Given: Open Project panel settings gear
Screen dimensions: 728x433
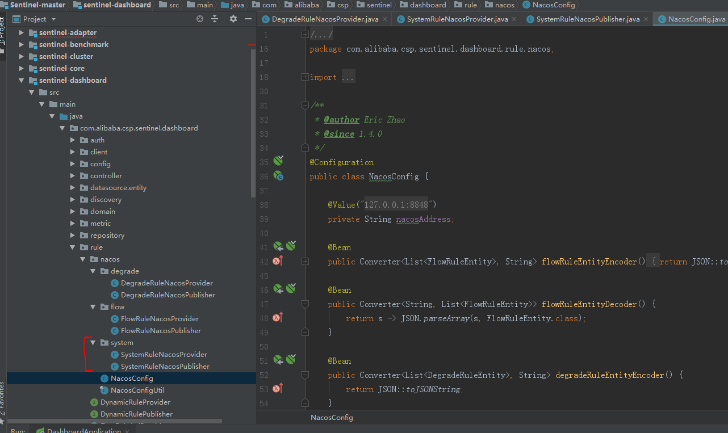Looking at the screenshot, I should pyautogui.click(x=233, y=19).
